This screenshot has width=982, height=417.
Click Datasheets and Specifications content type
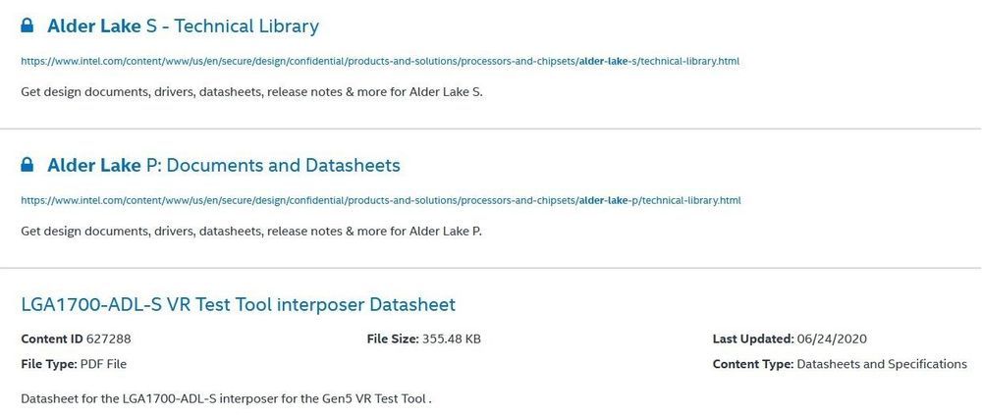click(882, 364)
